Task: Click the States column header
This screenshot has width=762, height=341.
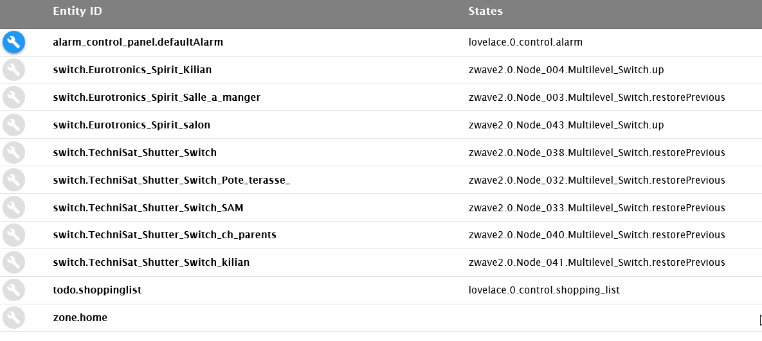Action: click(485, 12)
